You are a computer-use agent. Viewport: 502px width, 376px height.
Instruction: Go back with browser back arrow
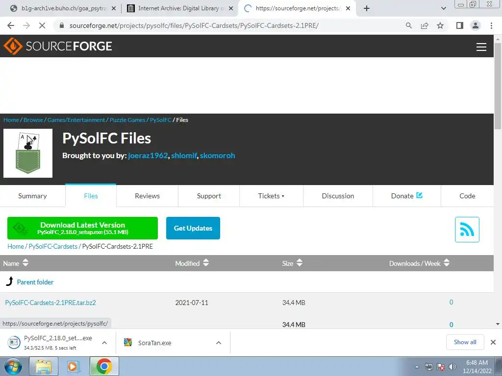11,25
